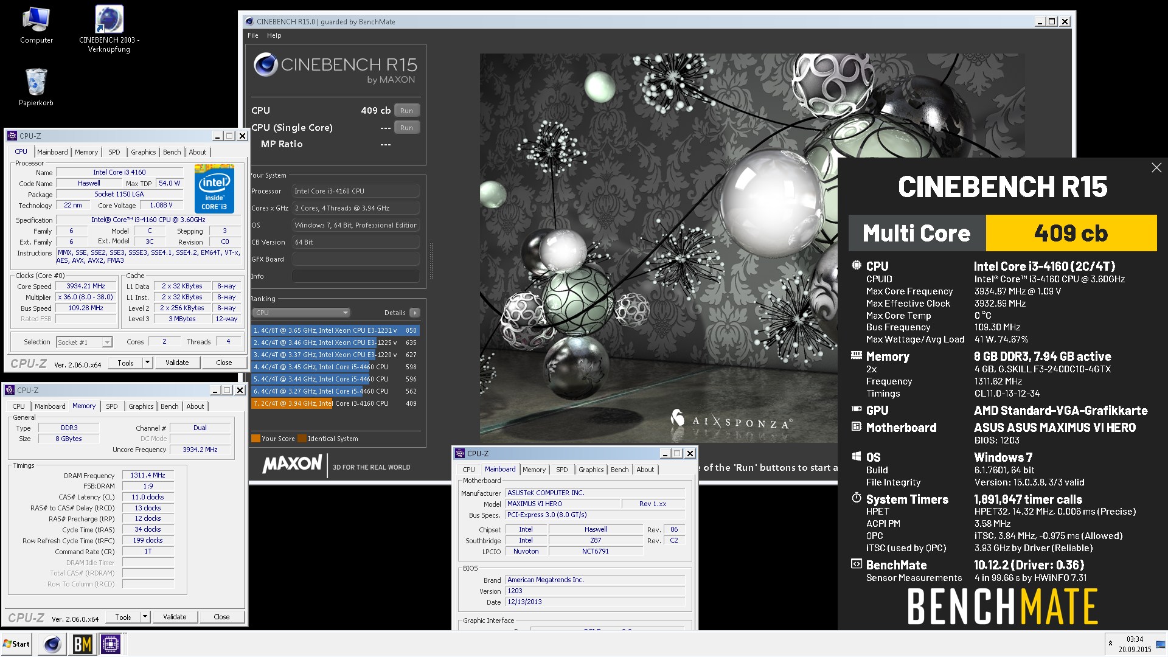This screenshot has height=657, width=1168.
Task: Click the DRAM Frequency value 1311.4 MHz
Action: 148,476
